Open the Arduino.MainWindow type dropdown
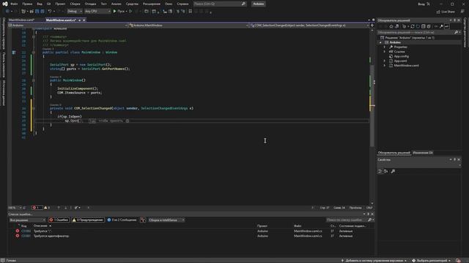The image size is (469, 263). coord(189,26)
